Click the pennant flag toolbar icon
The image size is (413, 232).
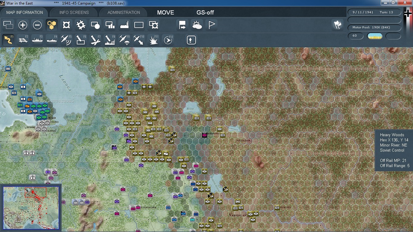coord(211,25)
